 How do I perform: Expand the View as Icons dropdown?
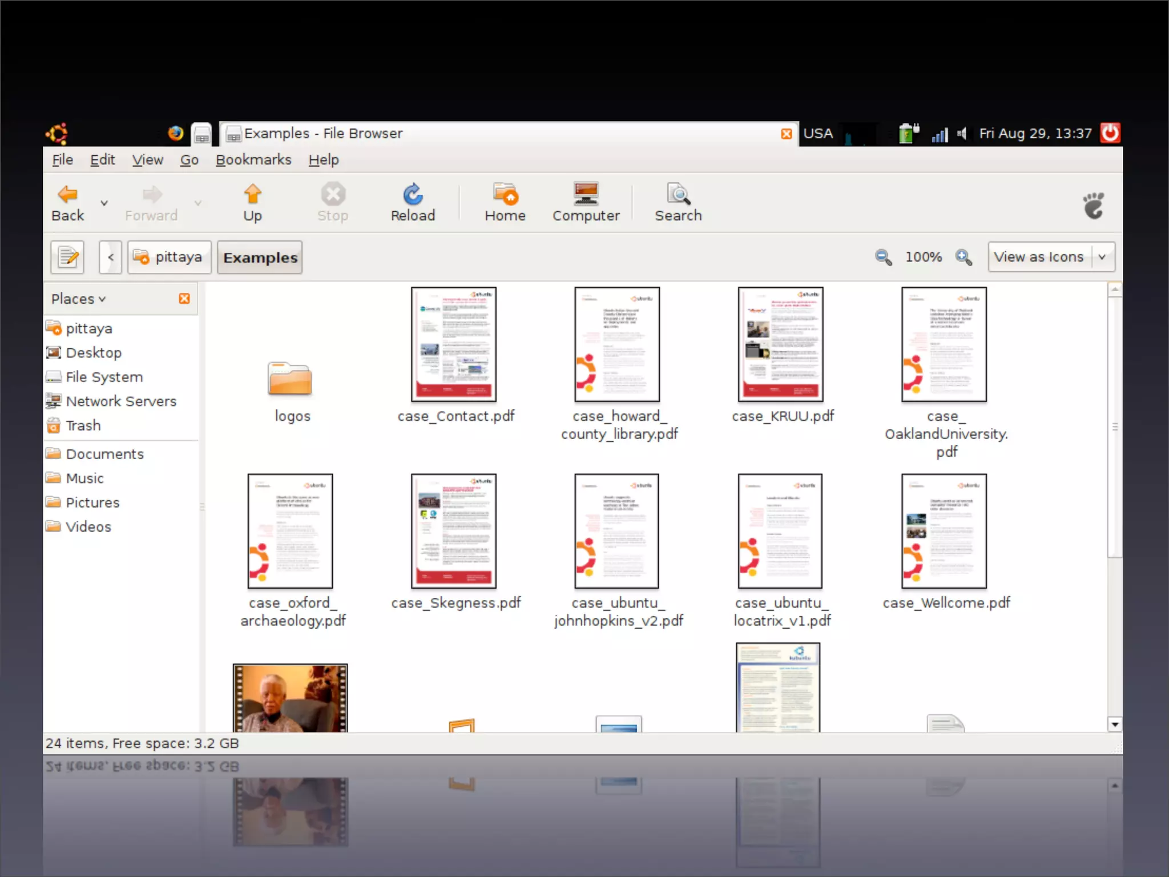pos(1102,258)
